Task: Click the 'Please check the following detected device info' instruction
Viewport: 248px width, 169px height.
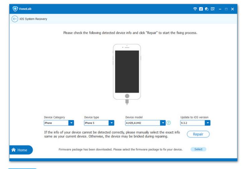Action: [x=130, y=33]
